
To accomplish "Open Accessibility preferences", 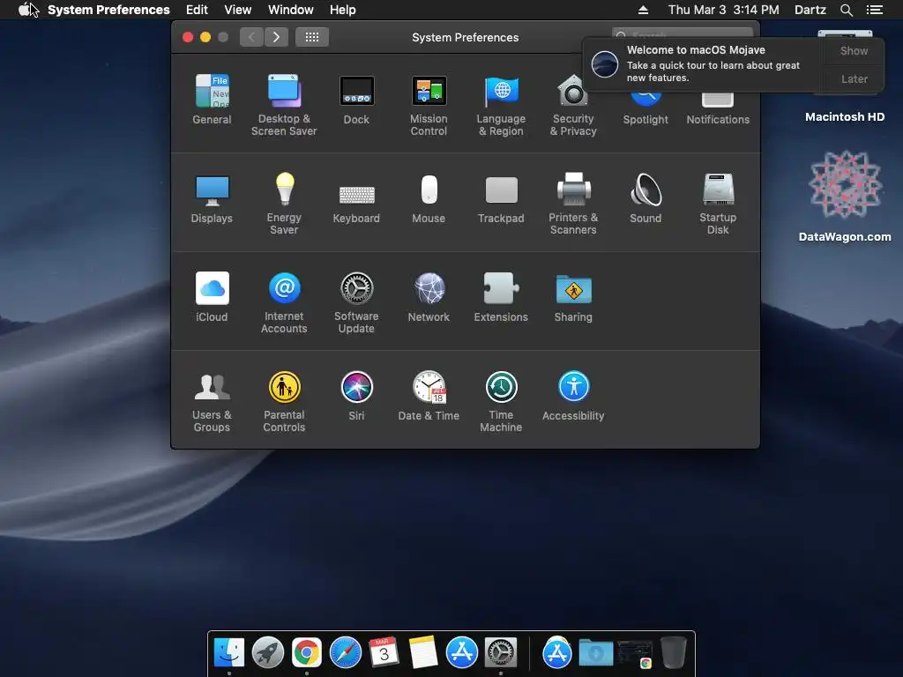I will pyautogui.click(x=573, y=396).
